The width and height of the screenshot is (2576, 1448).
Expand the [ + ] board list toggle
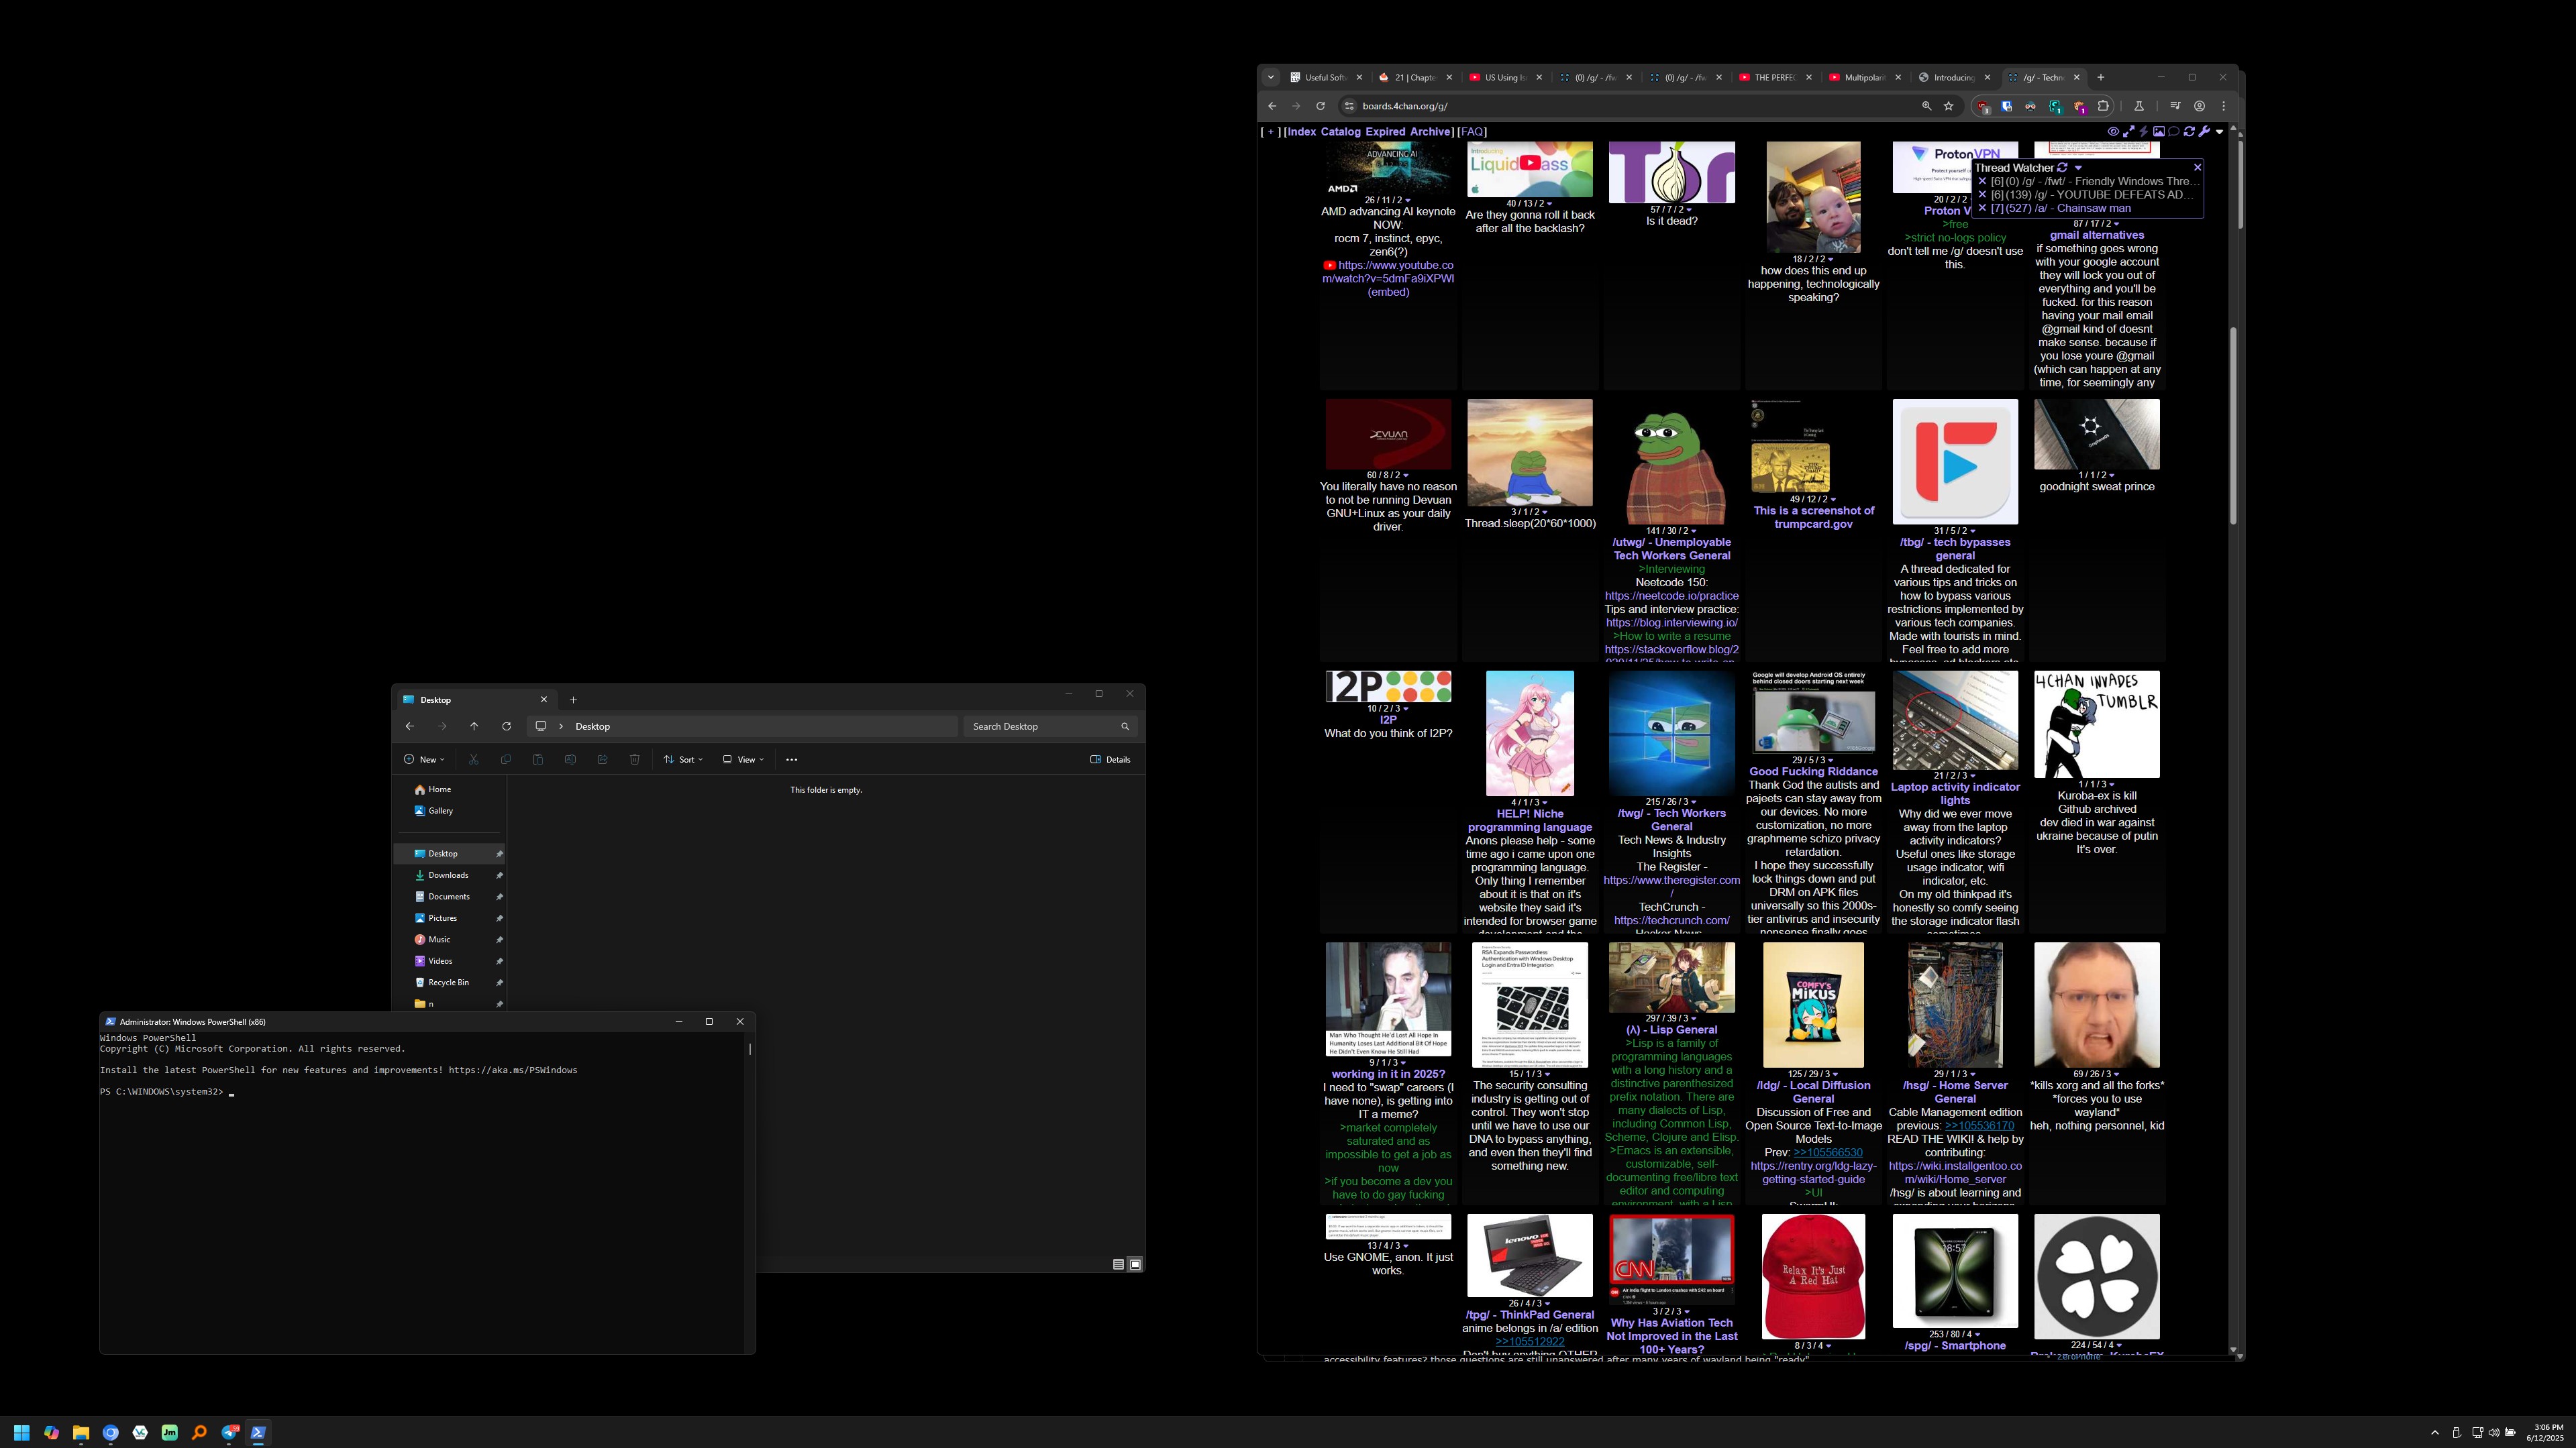tap(1270, 132)
